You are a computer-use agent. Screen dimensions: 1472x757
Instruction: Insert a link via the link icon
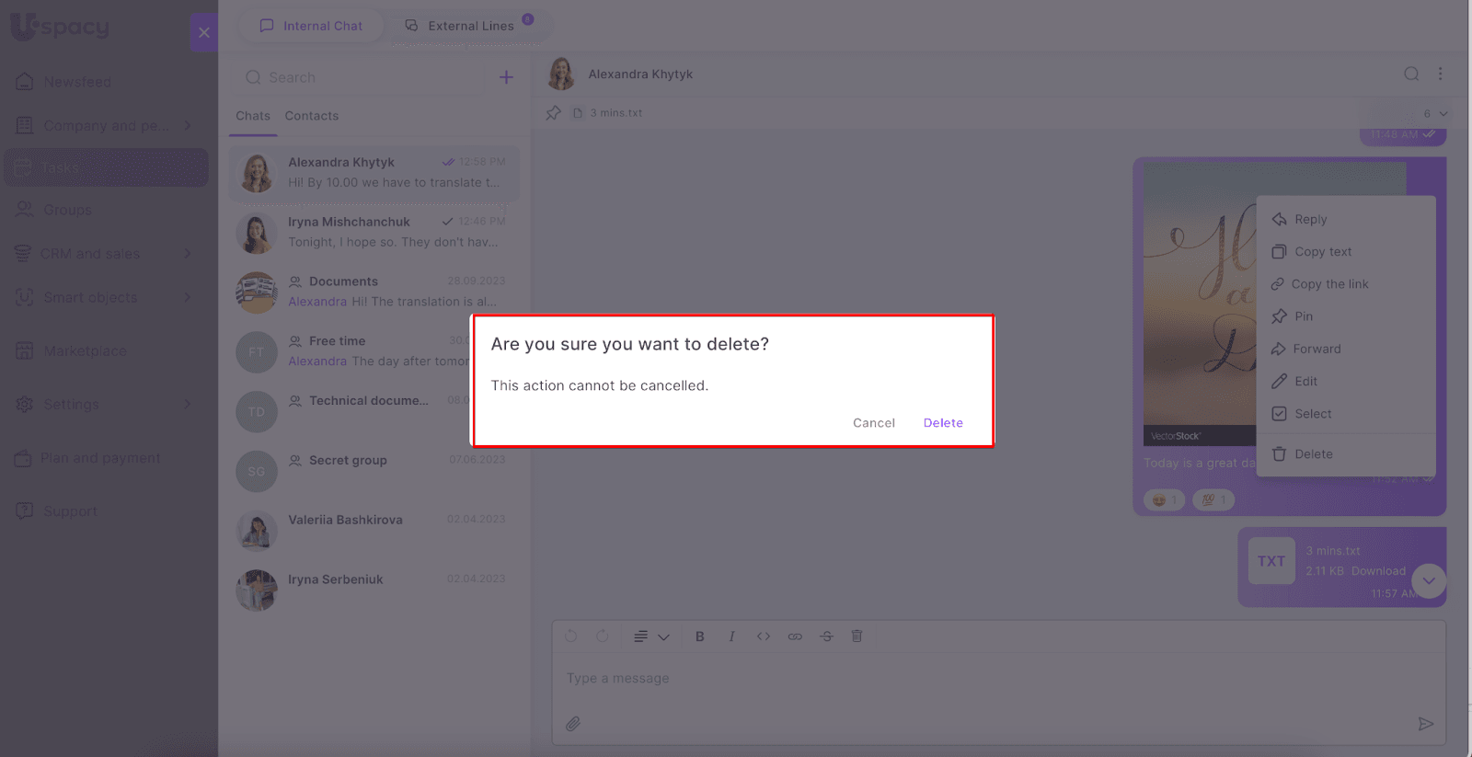click(795, 637)
